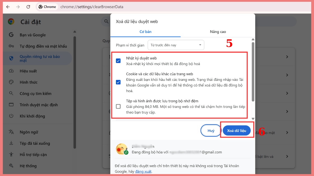Open Hệ thống settings section

[x=28, y=166]
